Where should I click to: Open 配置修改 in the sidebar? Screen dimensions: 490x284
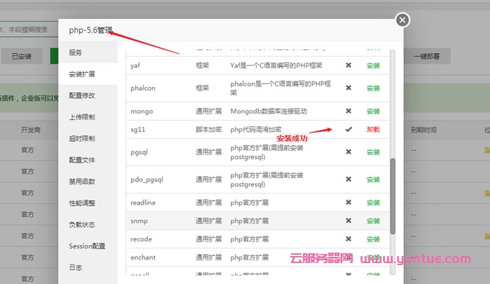pyautogui.click(x=82, y=96)
